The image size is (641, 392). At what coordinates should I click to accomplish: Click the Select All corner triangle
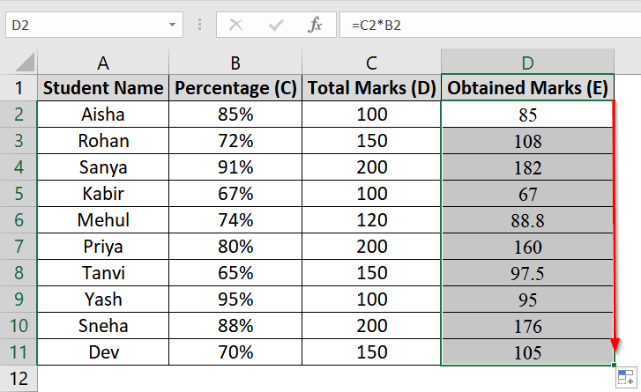click(x=25, y=62)
